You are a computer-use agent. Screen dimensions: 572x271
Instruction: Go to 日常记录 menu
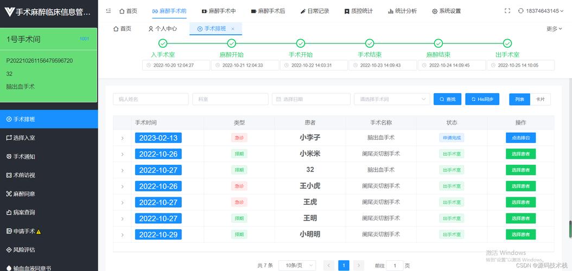click(x=315, y=11)
